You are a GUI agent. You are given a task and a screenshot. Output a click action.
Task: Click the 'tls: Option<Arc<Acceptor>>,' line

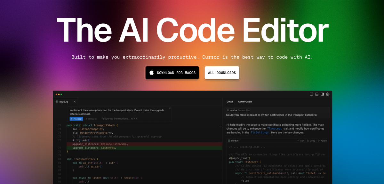tap(93, 133)
